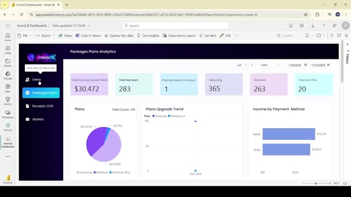351x197 pixels.
Task: Click the Search input field
Action: click(176, 26)
